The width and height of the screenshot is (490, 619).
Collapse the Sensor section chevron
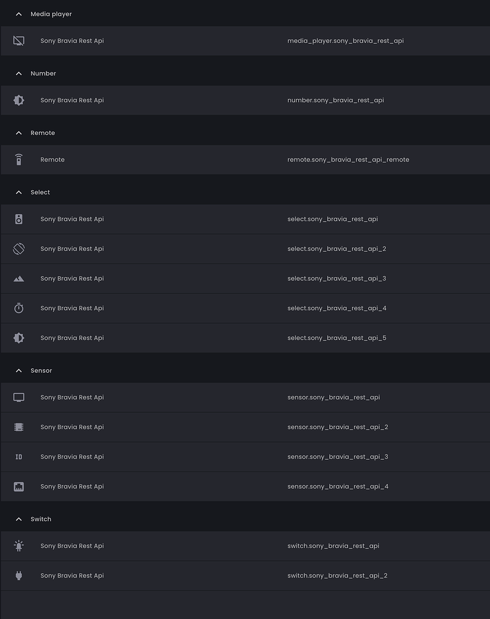[19, 371]
